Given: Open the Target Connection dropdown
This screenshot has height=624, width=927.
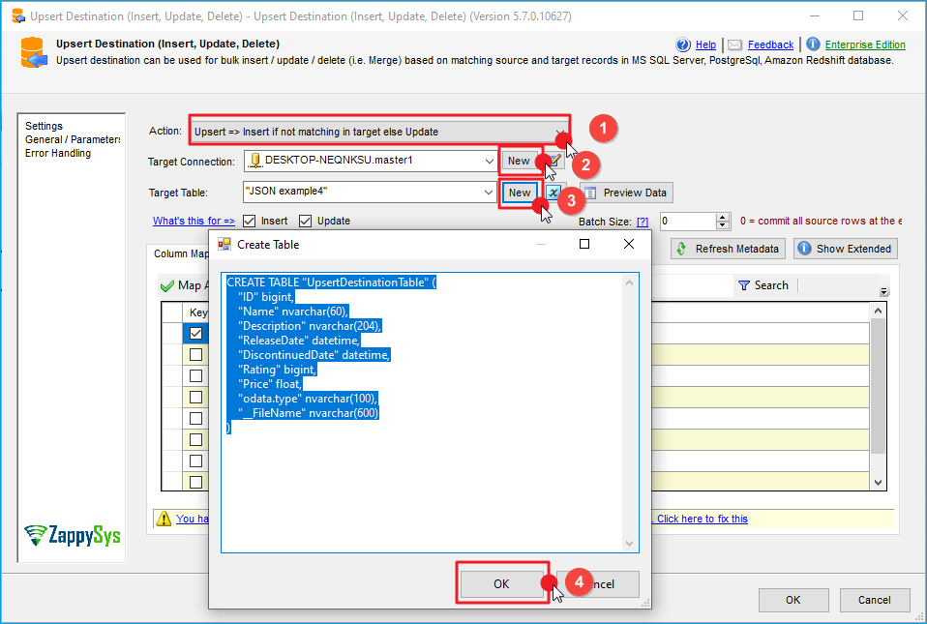Looking at the screenshot, I should click(x=488, y=161).
